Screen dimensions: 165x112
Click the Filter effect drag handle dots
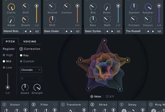coord(55,105)
